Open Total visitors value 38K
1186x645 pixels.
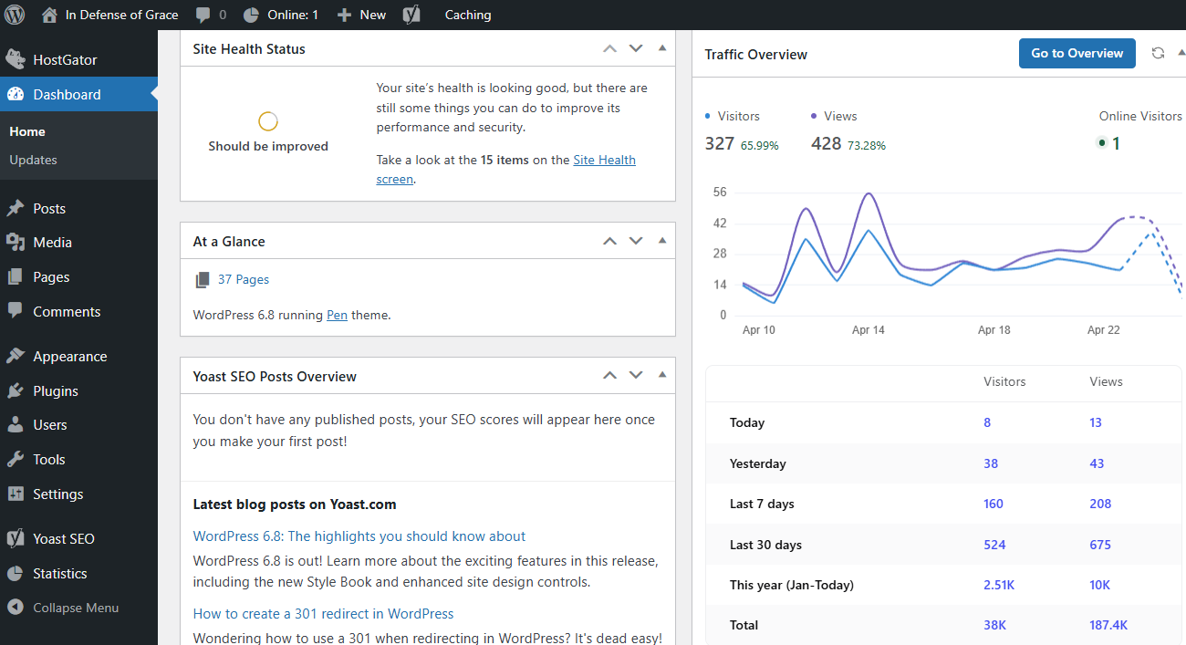point(994,625)
